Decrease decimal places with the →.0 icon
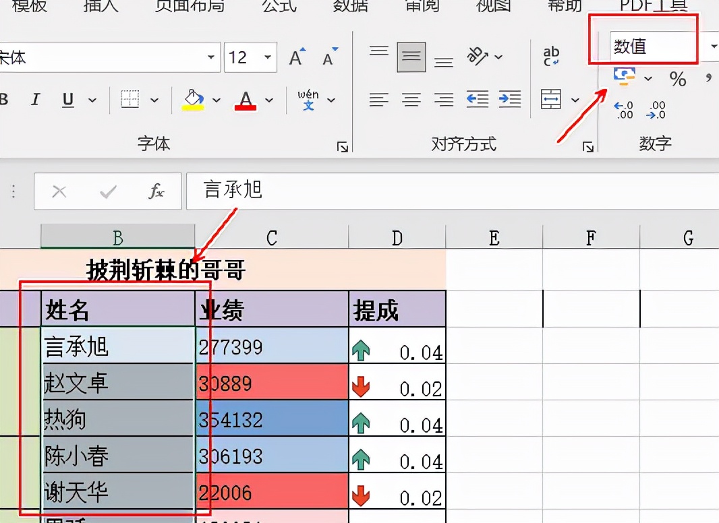The image size is (719, 523). pyautogui.click(x=656, y=110)
